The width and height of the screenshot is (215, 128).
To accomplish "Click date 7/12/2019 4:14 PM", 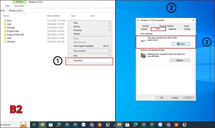I will [x=55, y=28].
